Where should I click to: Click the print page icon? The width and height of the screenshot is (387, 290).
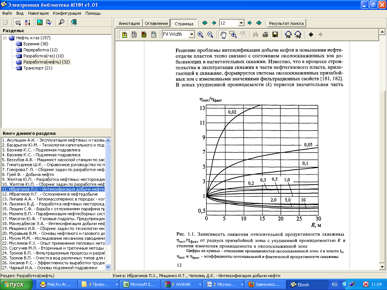tap(265, 35)
